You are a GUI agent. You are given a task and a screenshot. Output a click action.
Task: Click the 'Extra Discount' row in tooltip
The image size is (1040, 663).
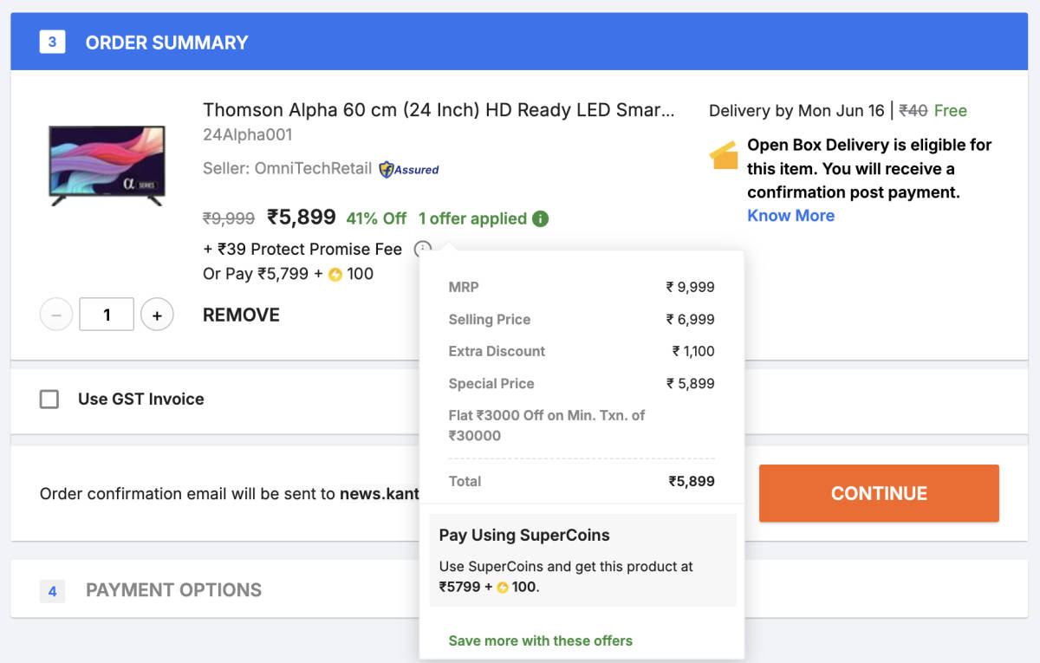pyautogui.click(x=582, y=352)
